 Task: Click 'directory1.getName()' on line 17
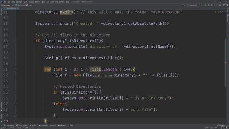click(x=148, y=47)
